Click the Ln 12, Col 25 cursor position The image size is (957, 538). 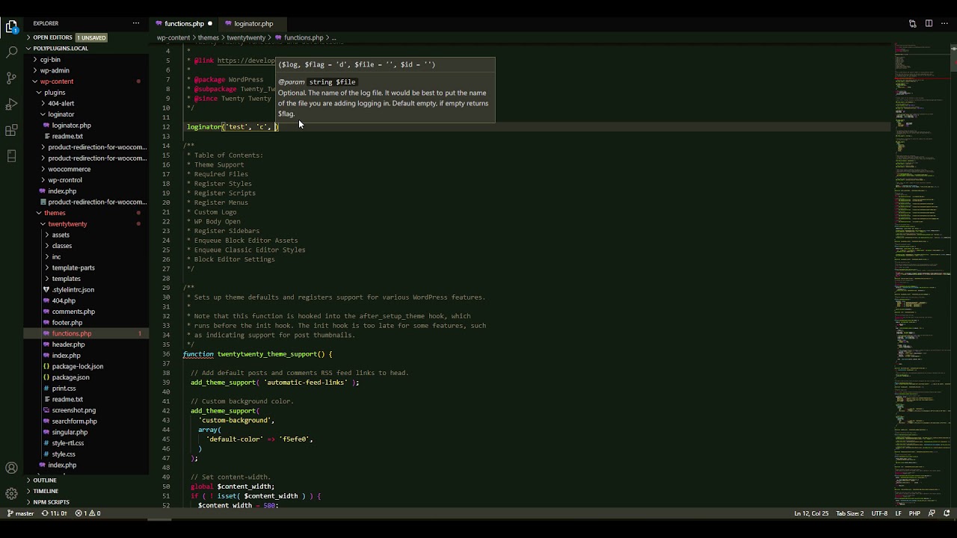click(x=811, y=513)
